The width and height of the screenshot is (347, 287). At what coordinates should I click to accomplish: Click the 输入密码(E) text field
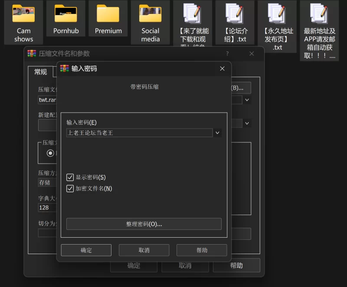[x=139, y=133]
